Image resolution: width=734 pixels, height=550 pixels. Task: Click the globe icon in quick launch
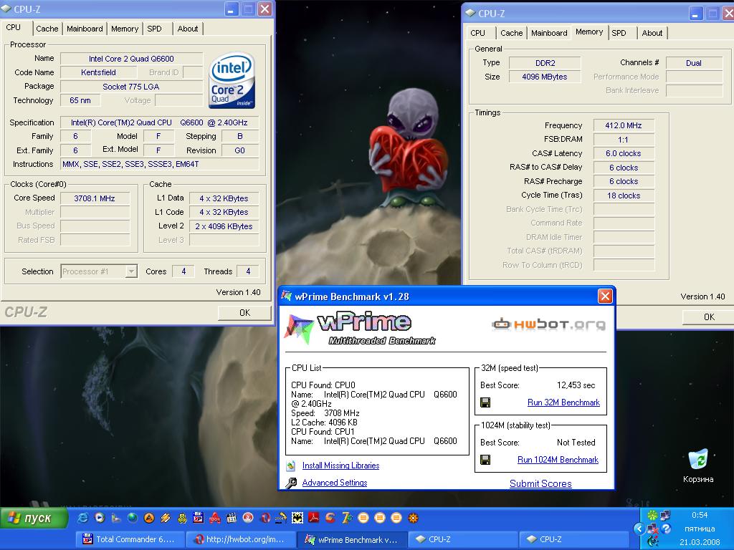(133, 518)
